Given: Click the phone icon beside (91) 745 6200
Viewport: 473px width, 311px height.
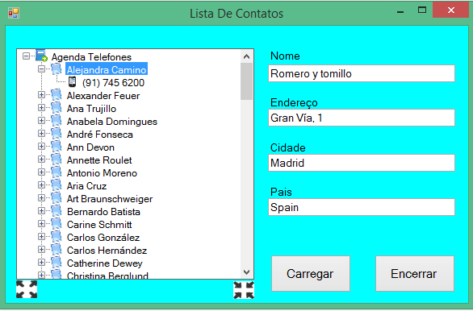Looking at the screenshot, I should pyautogui.click(x=72, y=82).
